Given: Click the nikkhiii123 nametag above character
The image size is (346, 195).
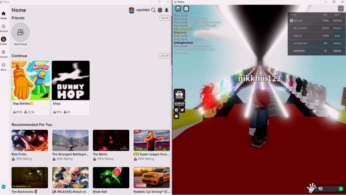Looking at the screenshot, I should coord(259,78).
